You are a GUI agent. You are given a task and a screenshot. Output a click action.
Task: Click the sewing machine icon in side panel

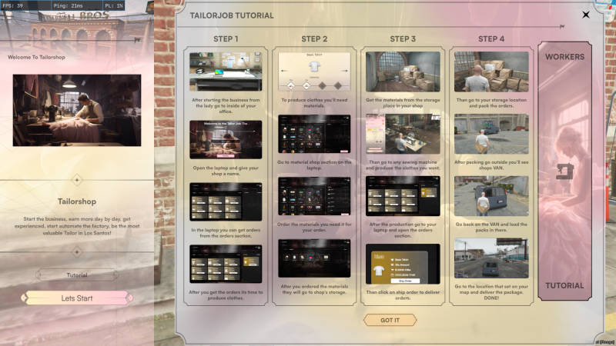tap(565, 171)
